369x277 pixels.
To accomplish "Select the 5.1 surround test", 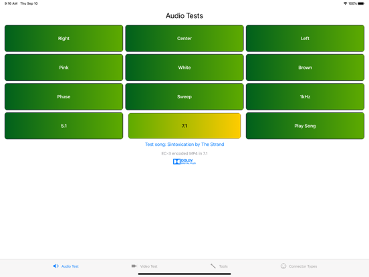I will (x=64, y=126).
